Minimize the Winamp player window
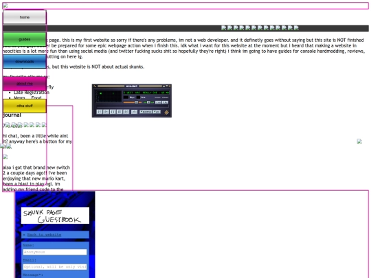The width and height of the screenshot is (371, 278). tap(164, 86)
